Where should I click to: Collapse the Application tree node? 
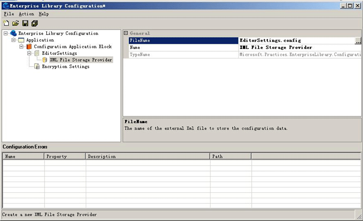[x=14, y=40]
